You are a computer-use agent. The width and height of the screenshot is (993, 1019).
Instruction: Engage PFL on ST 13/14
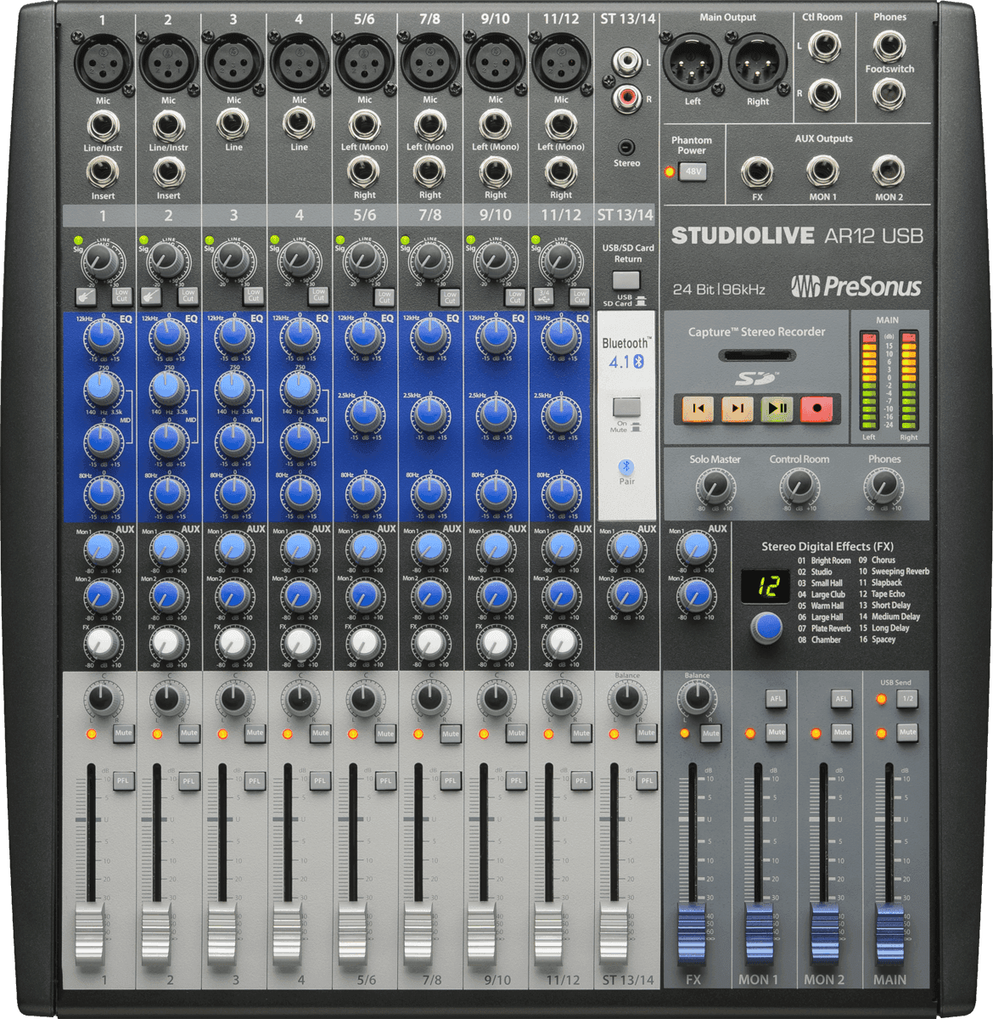[647, 781]
